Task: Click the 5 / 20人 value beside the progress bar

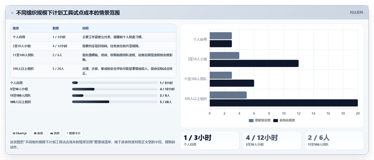Action: (x=166, y=102)
